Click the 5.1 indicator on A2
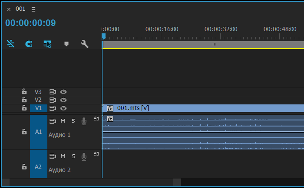This screenshot has width=304, height=188. tap(96, 154)
